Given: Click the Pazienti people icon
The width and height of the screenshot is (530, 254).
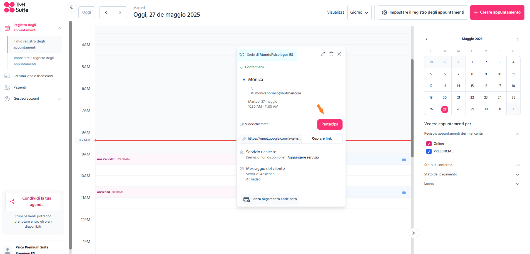Looking at the screenshot, I should (7, 87).
